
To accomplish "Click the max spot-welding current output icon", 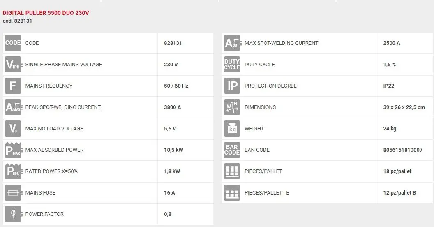I will coord(232,43).
